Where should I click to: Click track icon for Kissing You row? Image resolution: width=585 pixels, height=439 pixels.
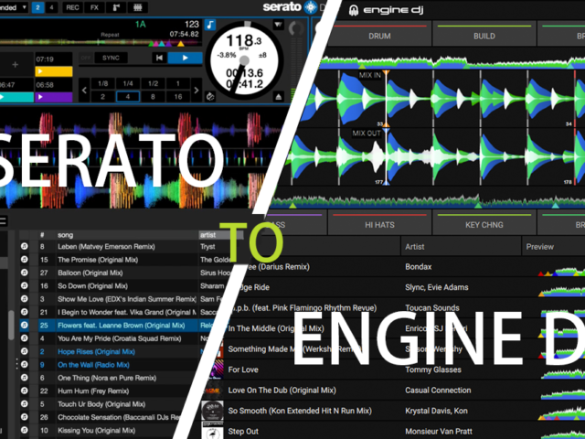pos(25,431)
